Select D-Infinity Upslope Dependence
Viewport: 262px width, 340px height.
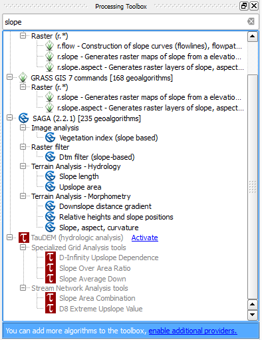(x=109, y=257)
